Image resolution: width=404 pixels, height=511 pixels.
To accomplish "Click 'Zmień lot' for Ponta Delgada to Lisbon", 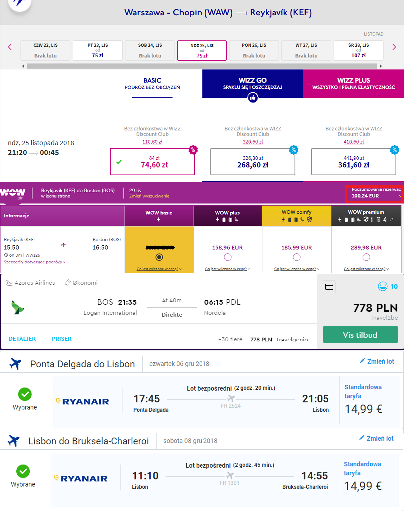I will point(377,361).
